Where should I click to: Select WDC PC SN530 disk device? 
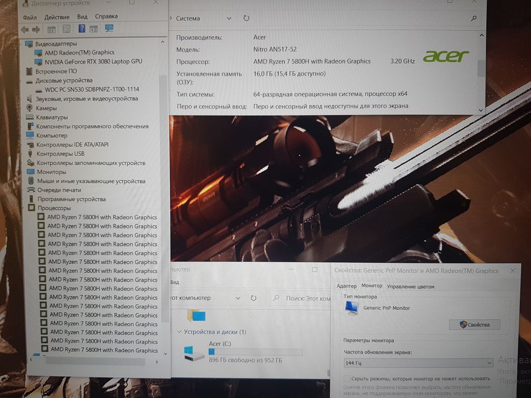92,90
